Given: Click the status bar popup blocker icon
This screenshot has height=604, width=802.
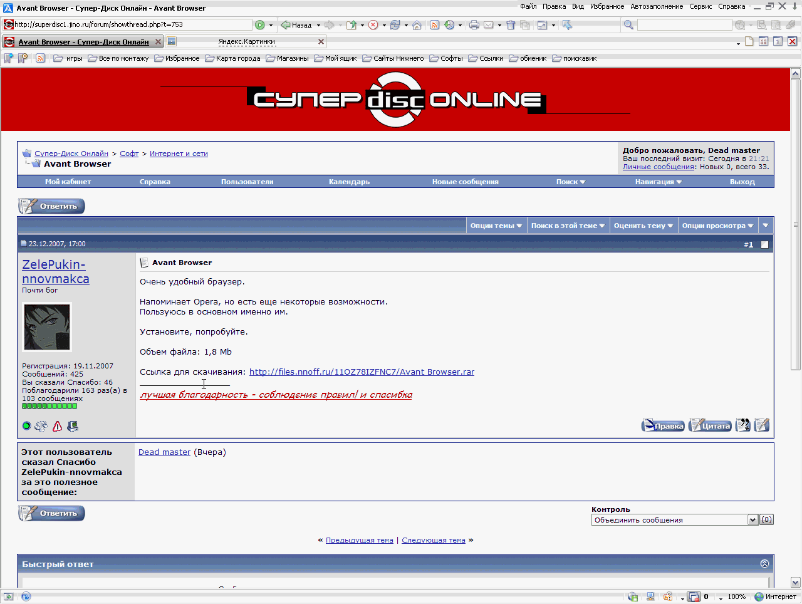Looking at the screenshot, I should click(694, 596).
